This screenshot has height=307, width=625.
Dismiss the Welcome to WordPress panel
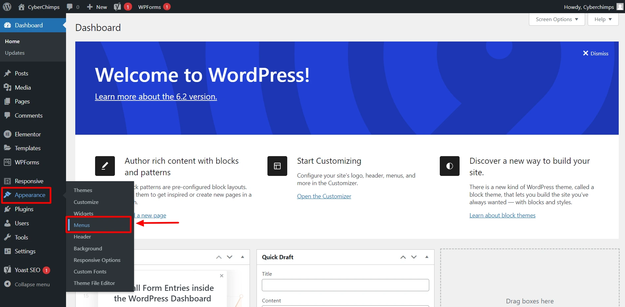(595, 53)
